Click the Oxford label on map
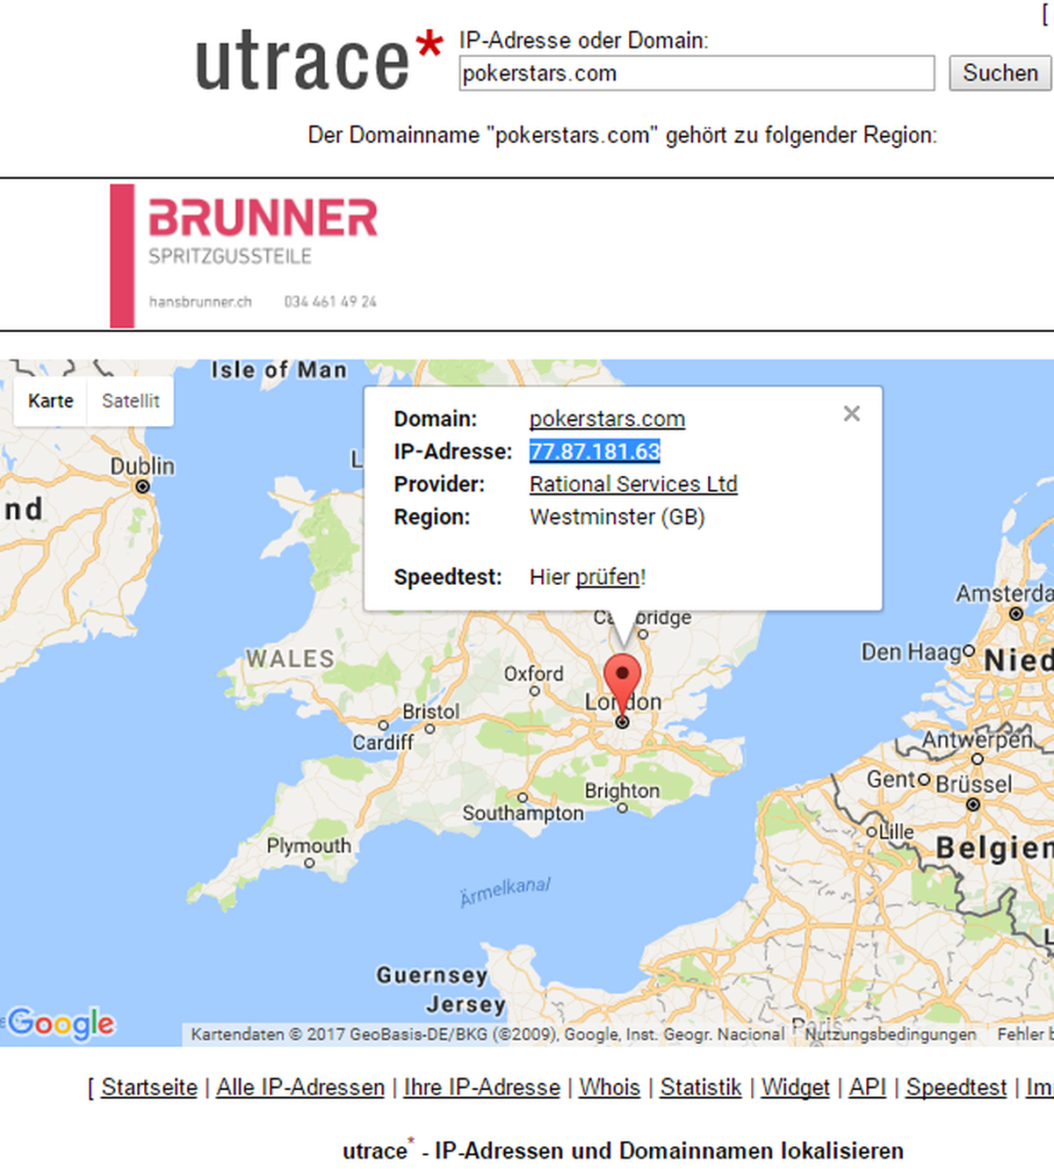Viewport: 1054px width, 1169px height. click(x=533, y=674)
